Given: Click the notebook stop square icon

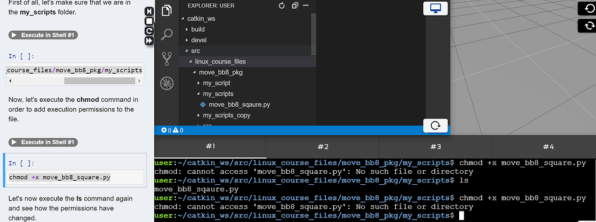Looking at the screenshot, I should point(150,21).
